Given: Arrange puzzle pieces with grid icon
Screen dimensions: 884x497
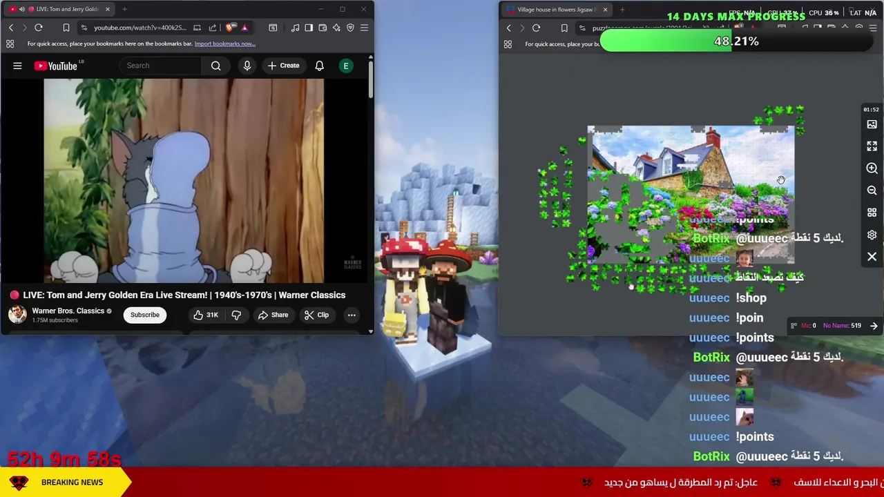Looking at the screenshot, I should (872, 213).
